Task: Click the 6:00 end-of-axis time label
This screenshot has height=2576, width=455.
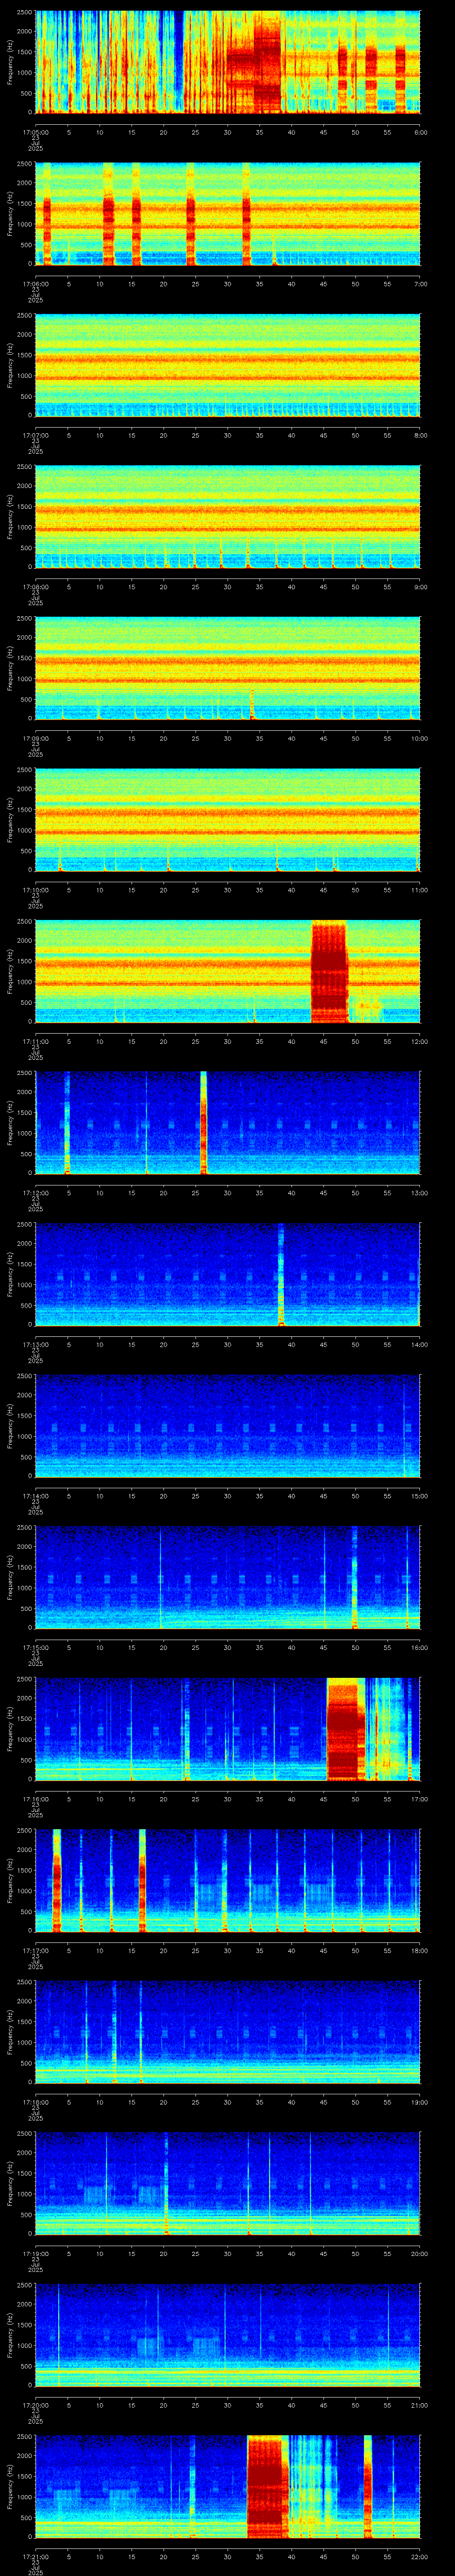Action: tap(420, 131)
